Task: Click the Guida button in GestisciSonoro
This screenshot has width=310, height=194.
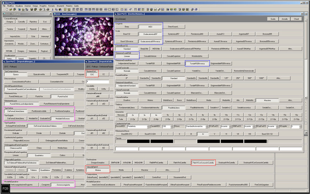Action: tap(273, 19)
